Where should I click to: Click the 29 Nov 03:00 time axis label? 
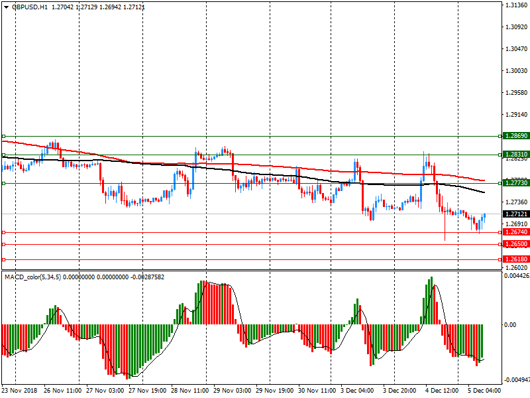pos(231,391)
